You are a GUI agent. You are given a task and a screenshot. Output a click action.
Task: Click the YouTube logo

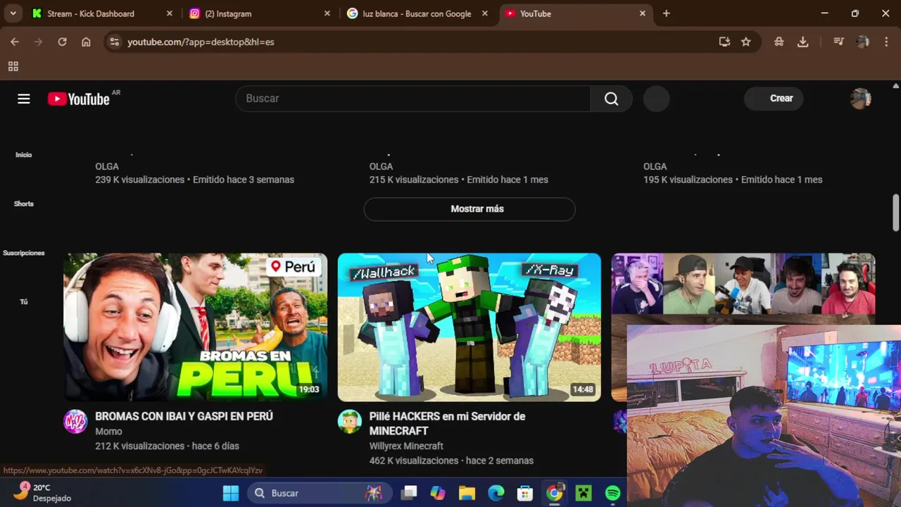[x=79, y=99]
